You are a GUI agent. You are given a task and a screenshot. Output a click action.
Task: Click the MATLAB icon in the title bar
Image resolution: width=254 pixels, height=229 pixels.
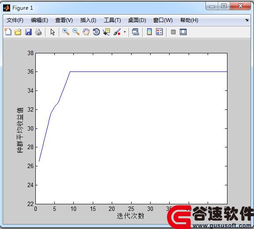coord(7,8)
